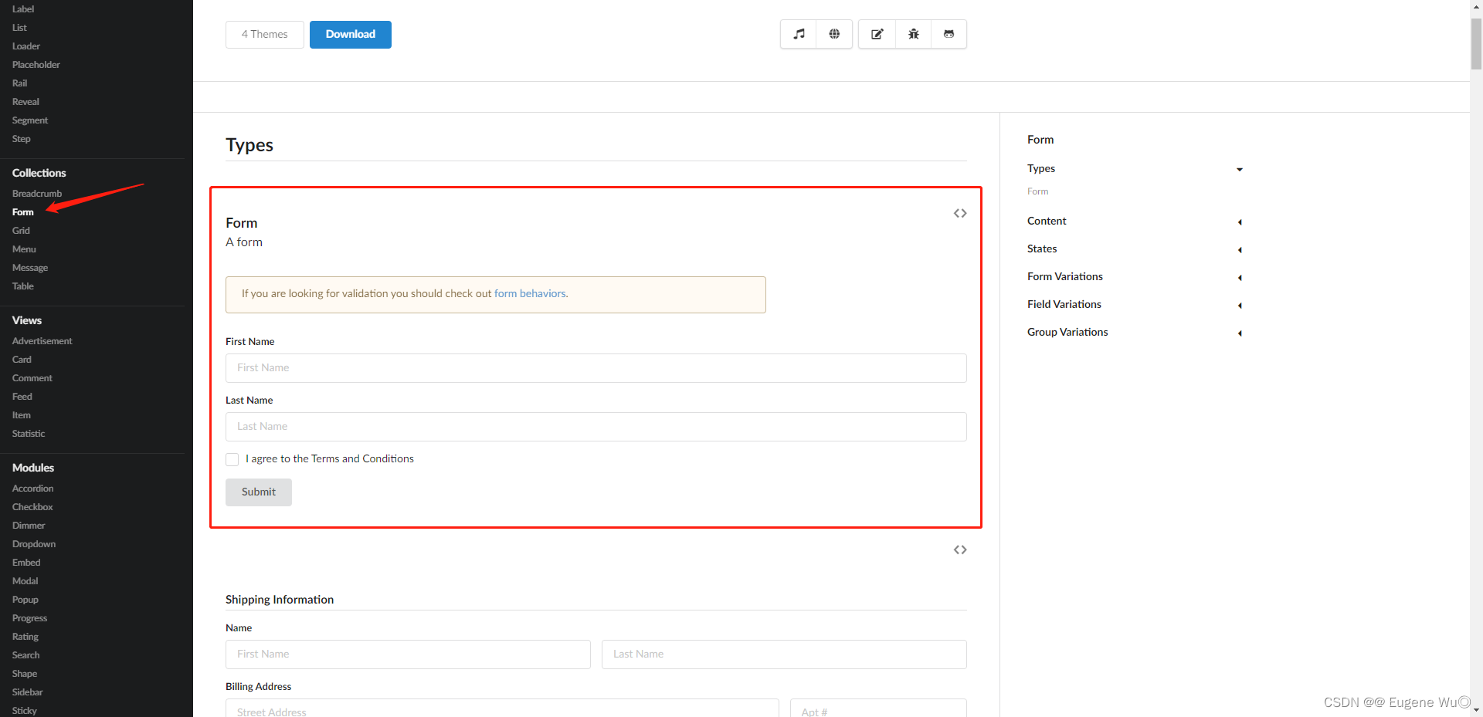Open Segment in the sidebar
The image size is (1483, 717).
point(30,120)
